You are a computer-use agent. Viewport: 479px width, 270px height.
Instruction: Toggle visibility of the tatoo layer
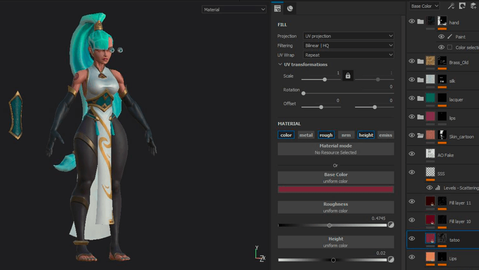(411, 239)
